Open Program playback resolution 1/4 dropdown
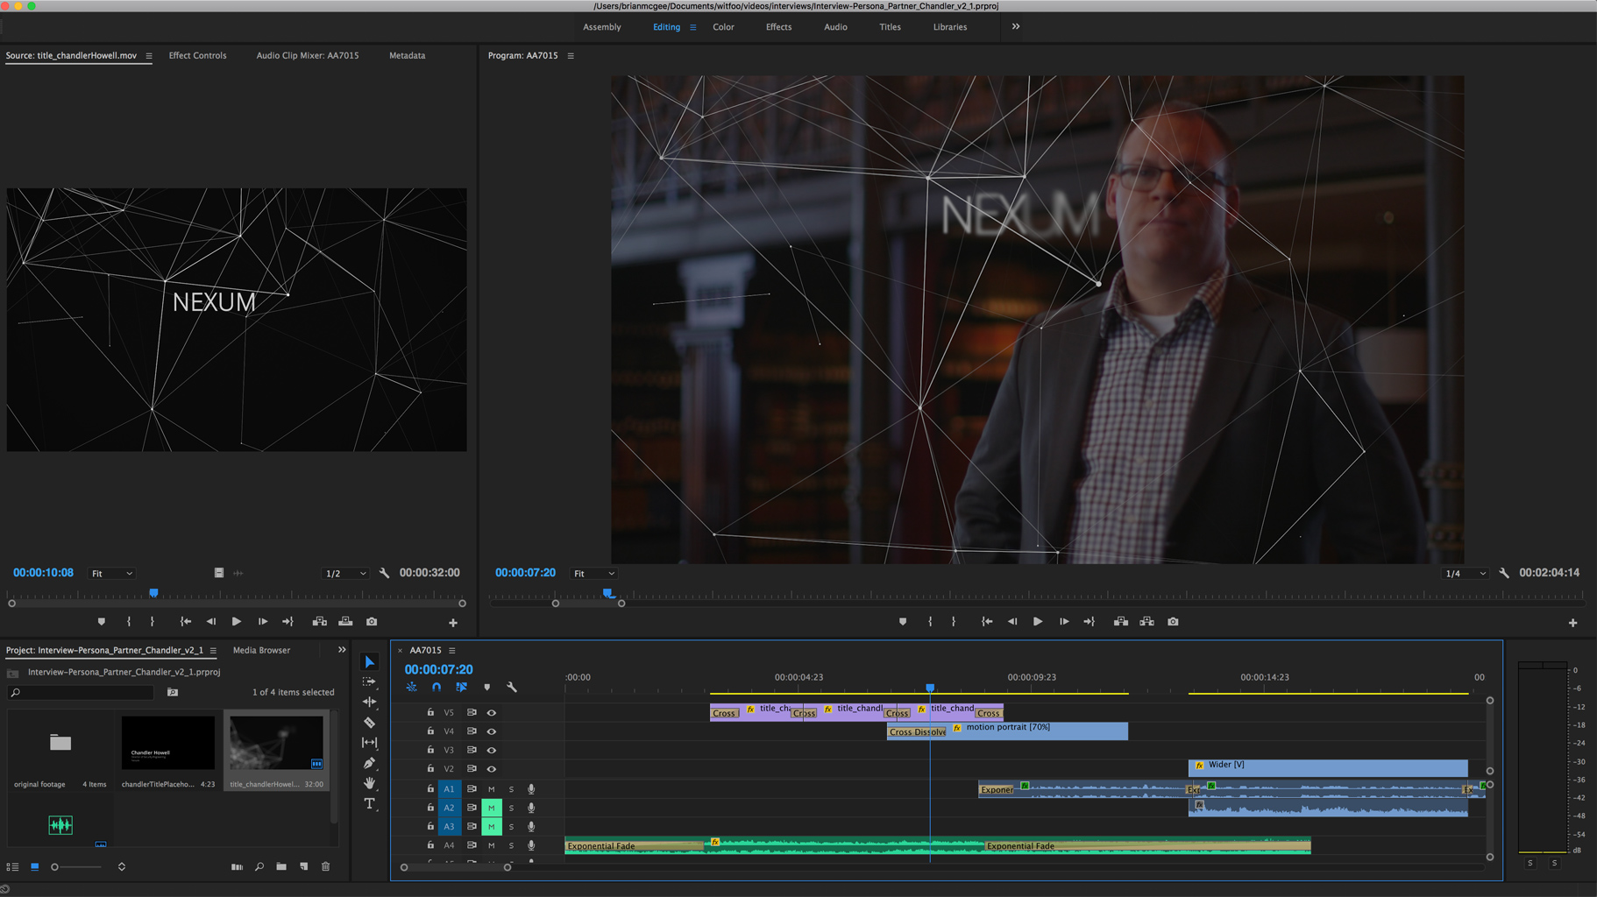The width and height of the screenshot is (1597, 897). [1466, 574]
